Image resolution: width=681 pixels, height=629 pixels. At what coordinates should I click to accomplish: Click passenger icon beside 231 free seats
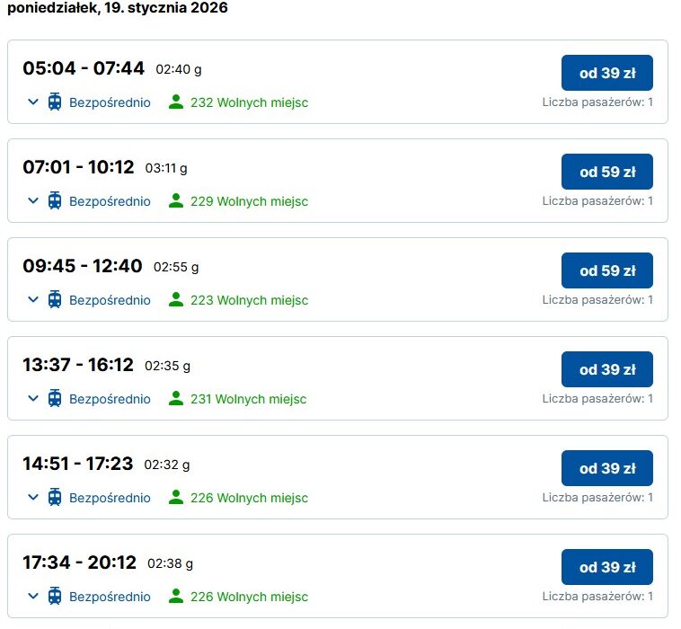click(176, 397)
